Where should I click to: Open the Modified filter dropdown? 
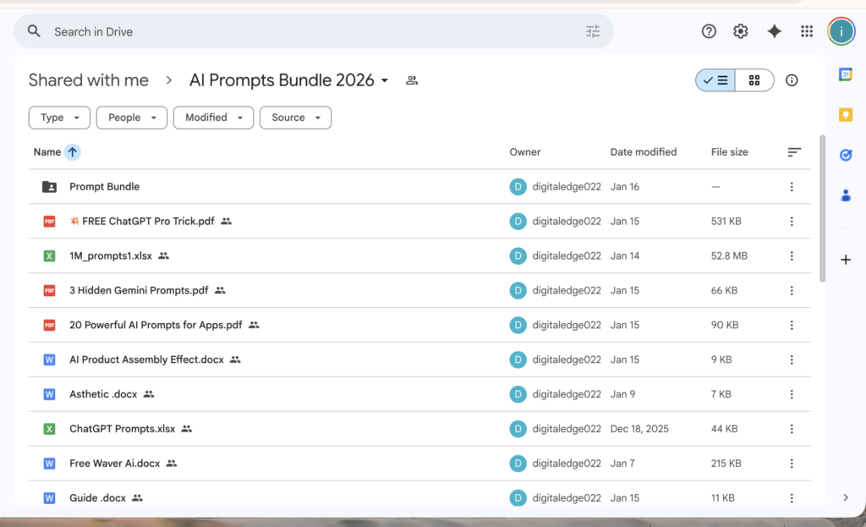[213, 118]
